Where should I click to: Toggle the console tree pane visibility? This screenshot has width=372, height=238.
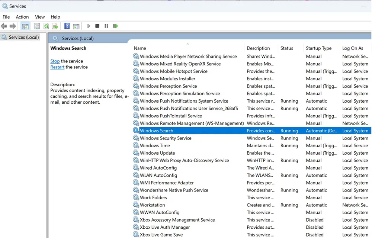tap(25, 26)
